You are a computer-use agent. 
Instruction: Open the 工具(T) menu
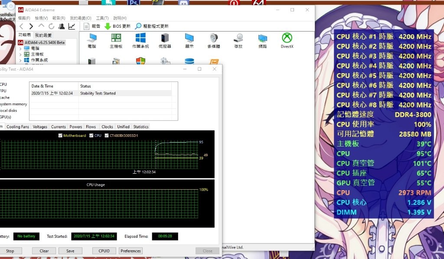[102, 18]
